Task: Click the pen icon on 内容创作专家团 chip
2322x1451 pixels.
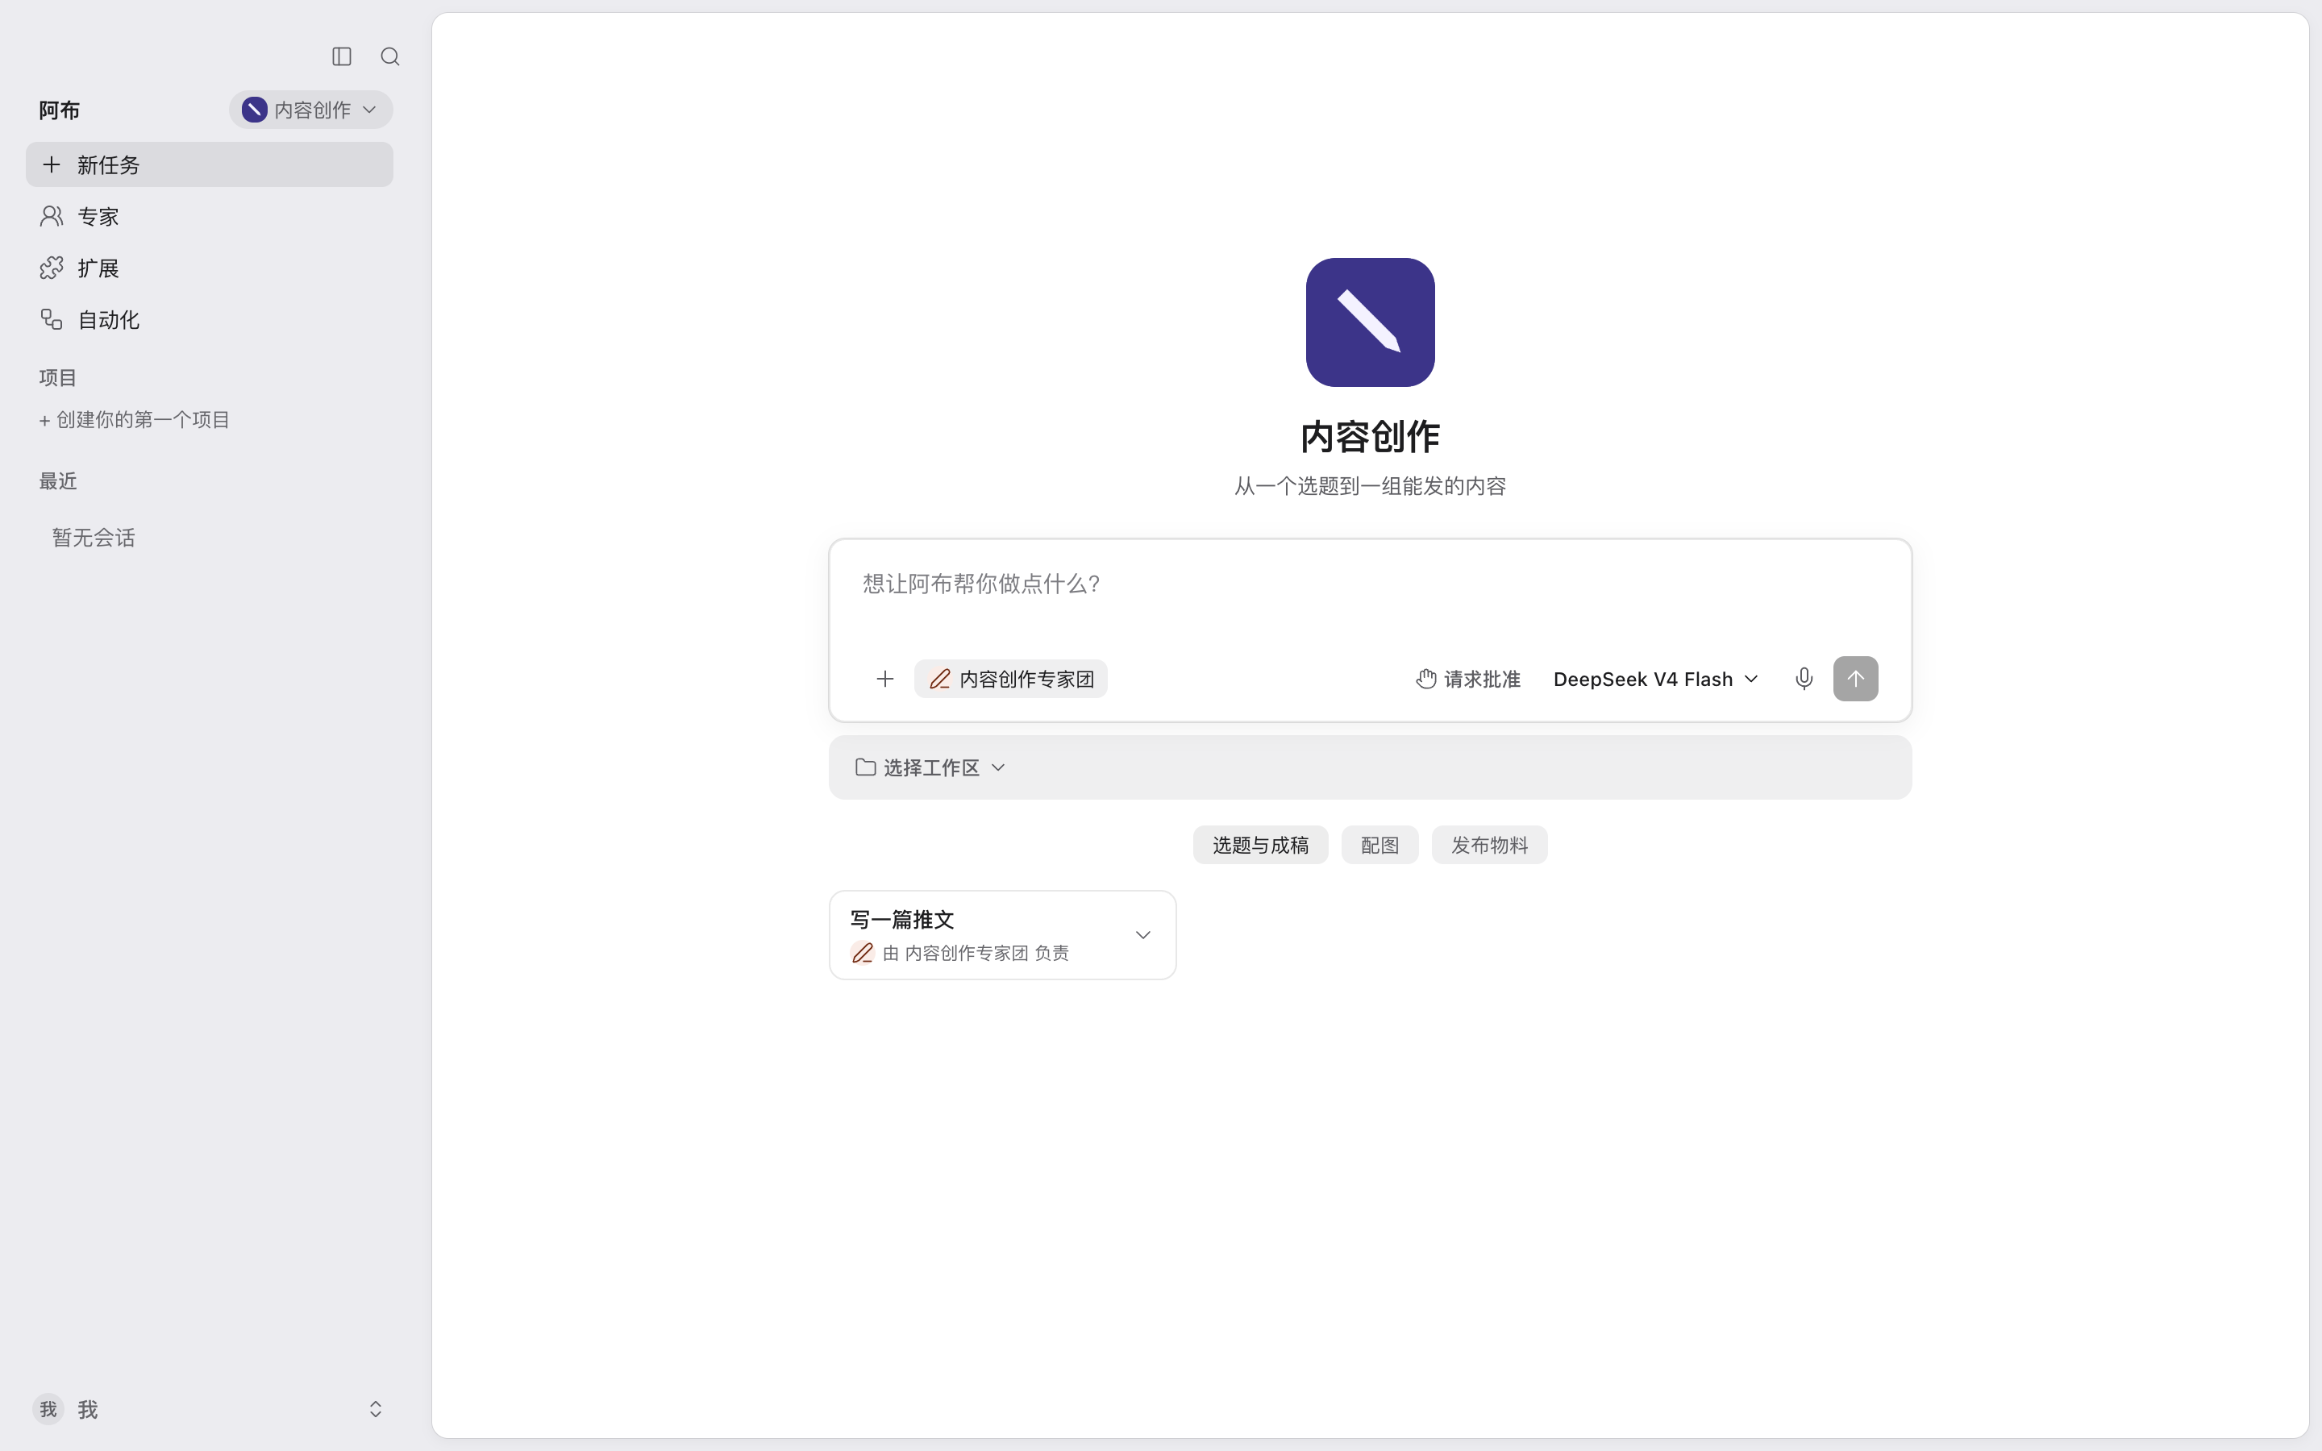Action: (x=939, y=679)
